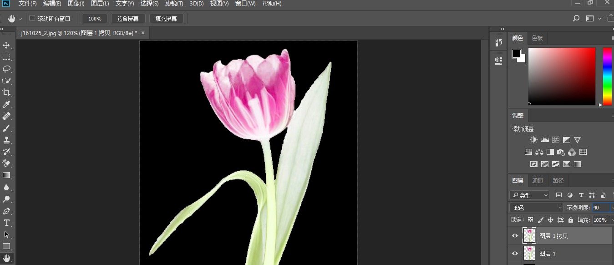Open the blend mode dropdown showing 滤色
Viewport: 614px width, 265px height.
tap(536, 207)
